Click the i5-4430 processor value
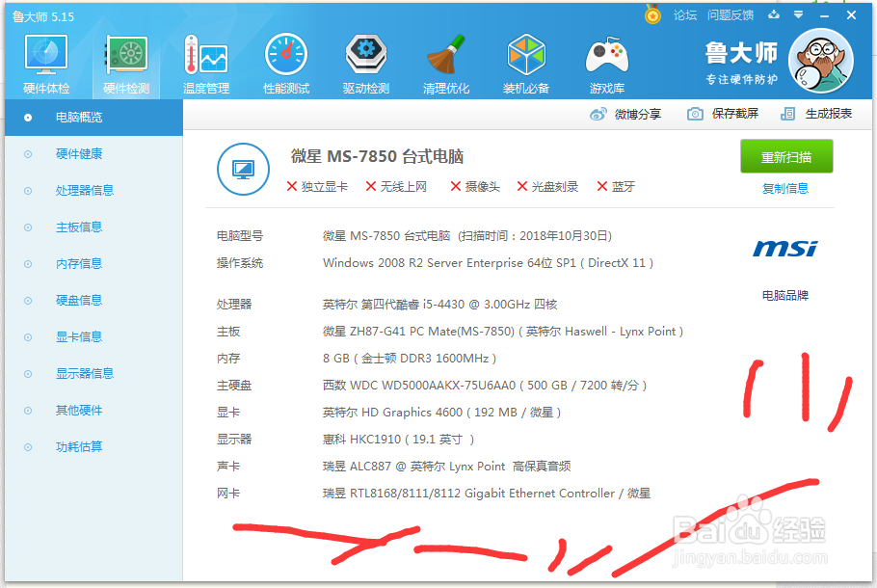This screenshot has height=588, width=877. (x=439, y=305)
